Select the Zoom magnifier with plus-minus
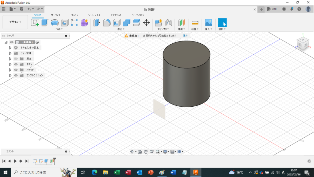 point(151,151)
